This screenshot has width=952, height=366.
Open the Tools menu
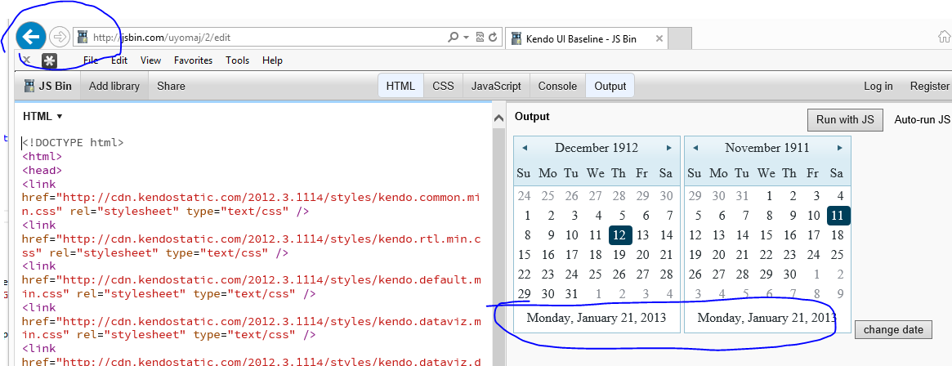[238, 60]
